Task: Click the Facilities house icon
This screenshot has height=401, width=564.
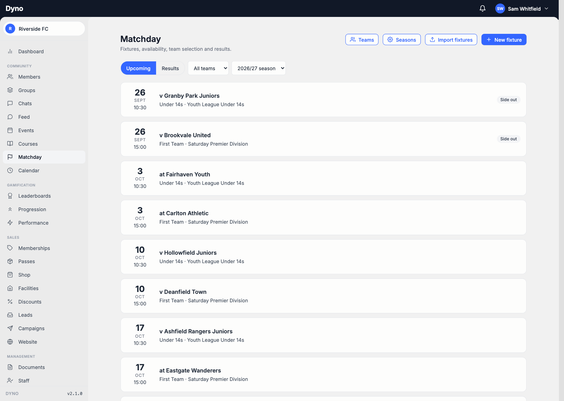Action: pyautogui.click(x=10, y=288)
